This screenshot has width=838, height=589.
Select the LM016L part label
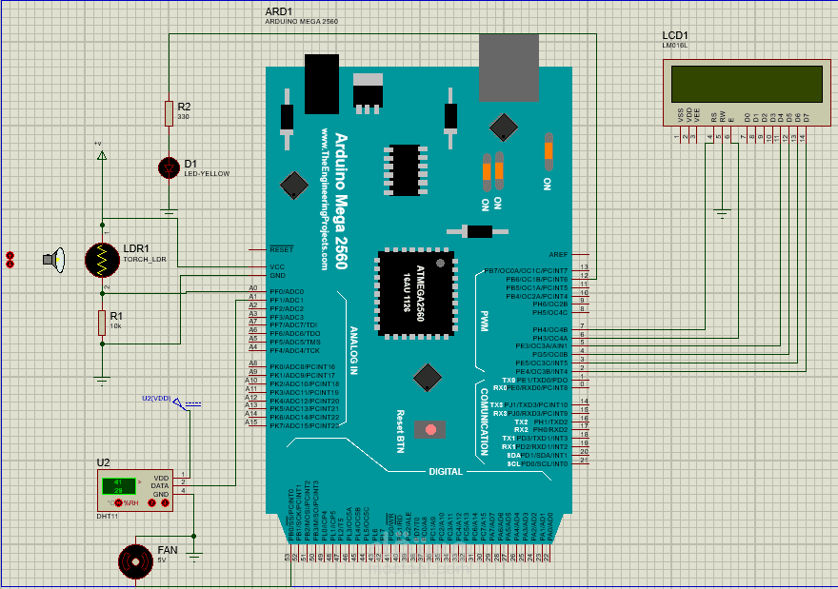(675, 46)
